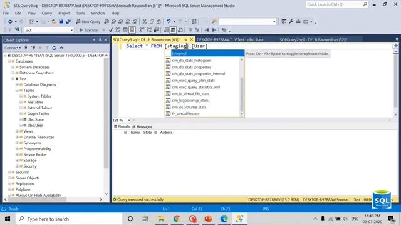The image size is (401, 225).
Task: Select Results to Text icon
Action: (166, 30)
